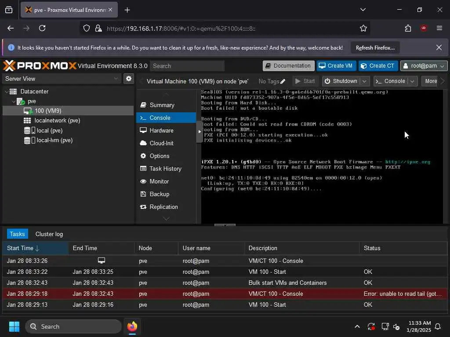Screen dimensions: 450x337
Task: Click the Windows taskbar Search box
Action: click(73, 326)
